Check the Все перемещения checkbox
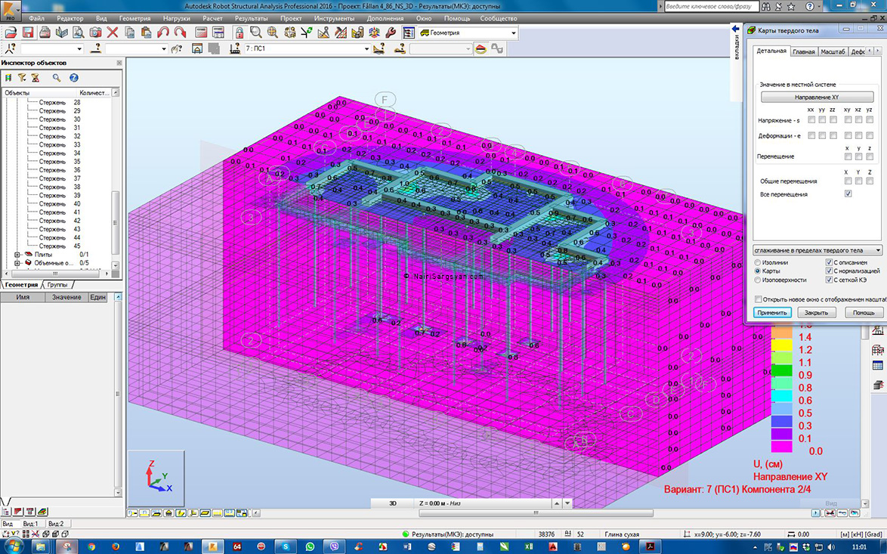The image size is (887, 554). [848, 193]
